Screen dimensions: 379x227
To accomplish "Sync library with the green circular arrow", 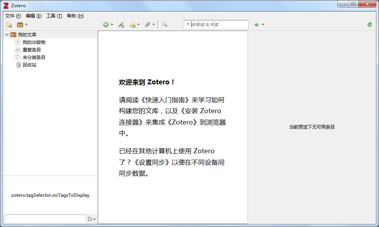I will [370, 24].
